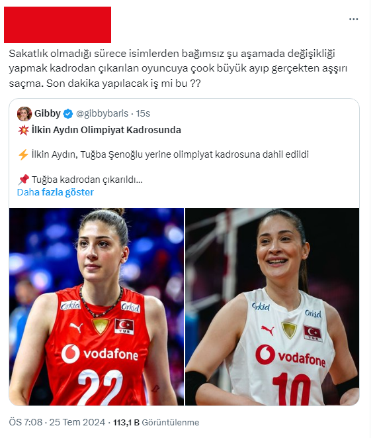Click the 25 Tem 2024 date
This screenshot has height=438, width=377.
pyautogui.click(x=77, y=422)
